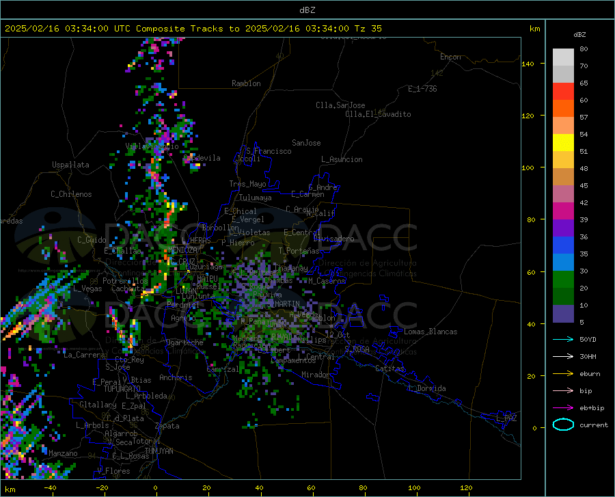Viewport: 615px width, 497px height.
Task: Click the 'Clla.El_Cavadito' map label
Action: pos(378,114)
